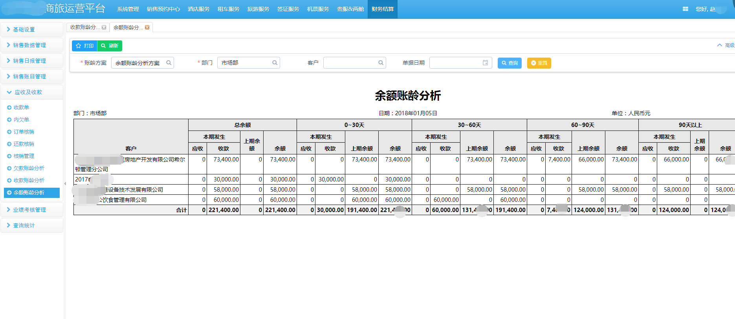Open the 机票服务 top menu

318,9
